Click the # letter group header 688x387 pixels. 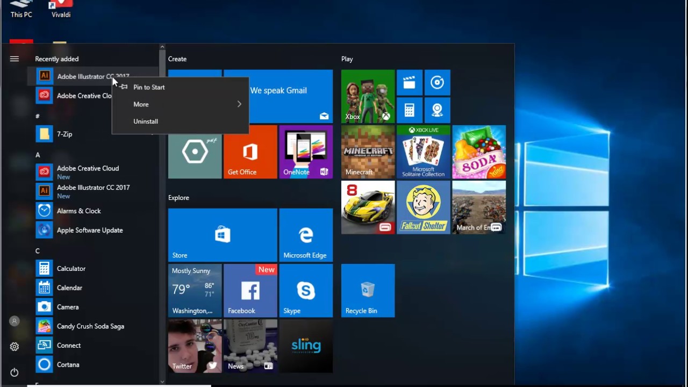pos(38,116)
